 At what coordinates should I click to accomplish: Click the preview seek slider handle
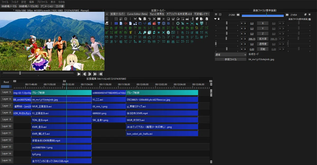(x=20, y=73)
